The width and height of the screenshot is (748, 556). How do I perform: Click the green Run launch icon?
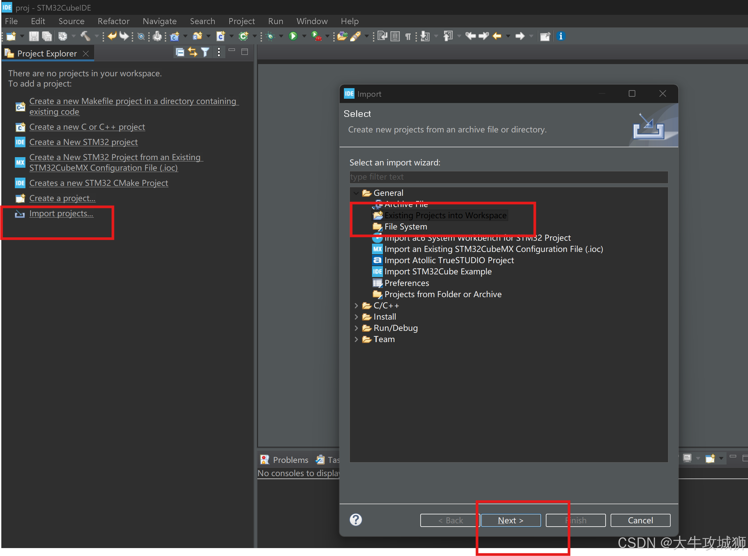coord(293,36)
